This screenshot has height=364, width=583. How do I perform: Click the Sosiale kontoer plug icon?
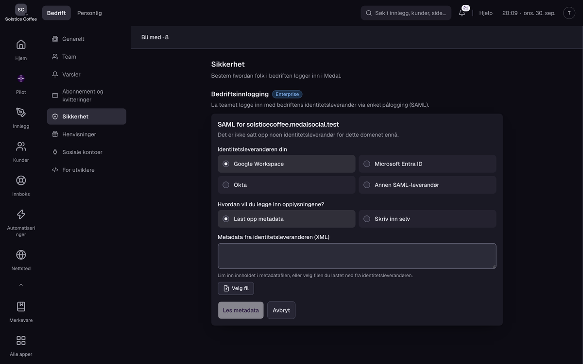(x=55, y=152)
